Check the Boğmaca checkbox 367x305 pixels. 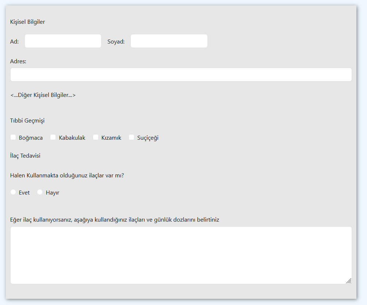(x=13, y=137)
